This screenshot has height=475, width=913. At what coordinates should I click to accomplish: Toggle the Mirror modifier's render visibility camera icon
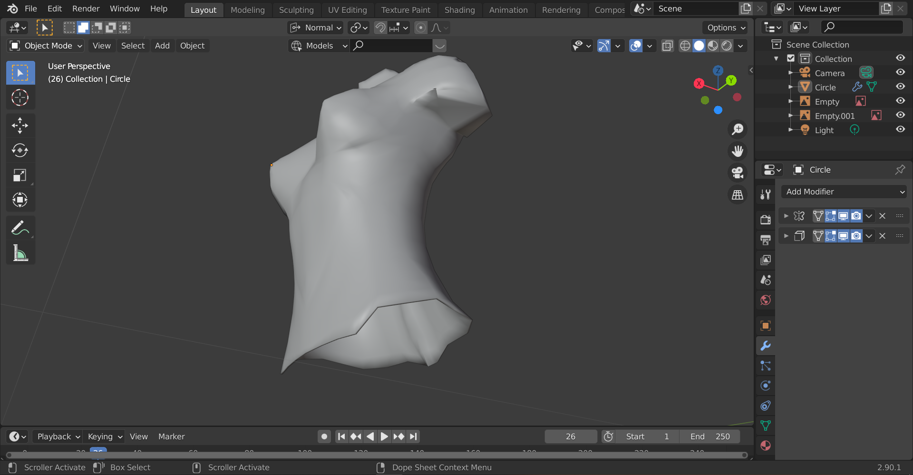point(856,215)
